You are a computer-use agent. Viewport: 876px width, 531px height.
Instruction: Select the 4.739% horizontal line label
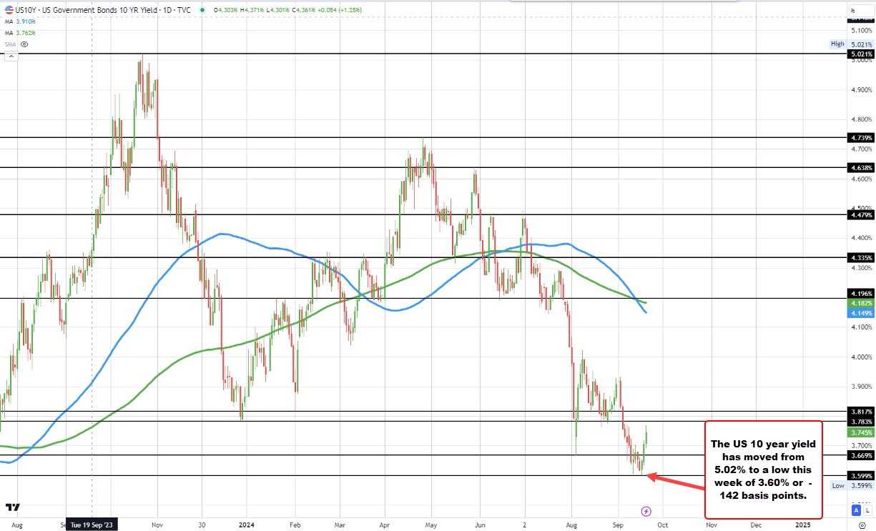[x=860, y=137]
